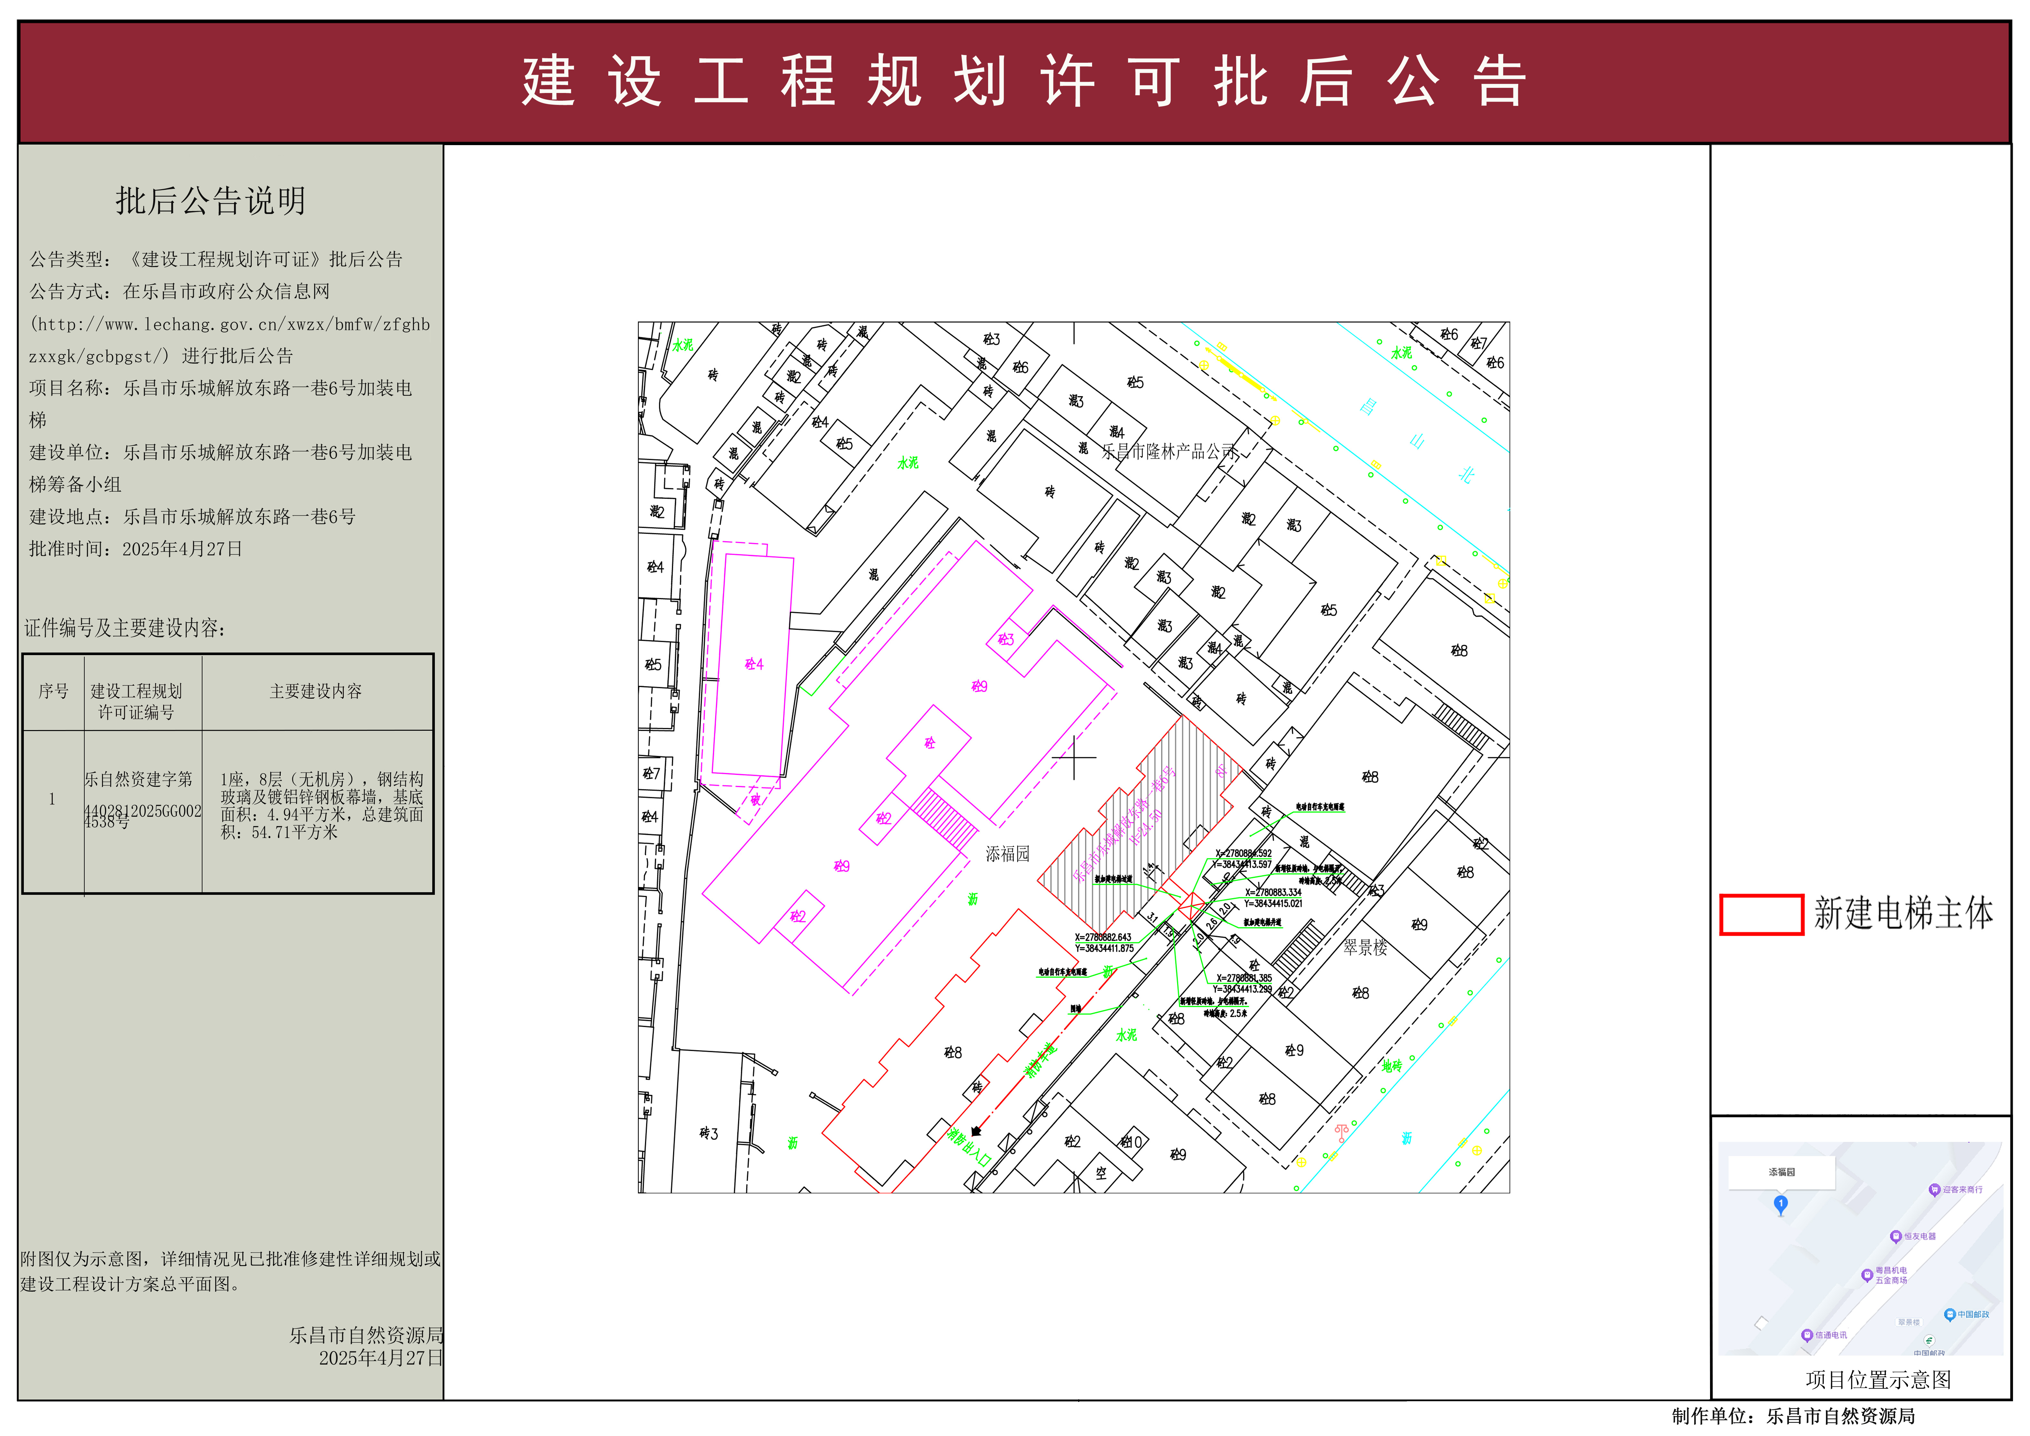Click the legend text 新建电梯主体
The width and height of the screenshot is (2030, 1436).
pos(1904,913)
